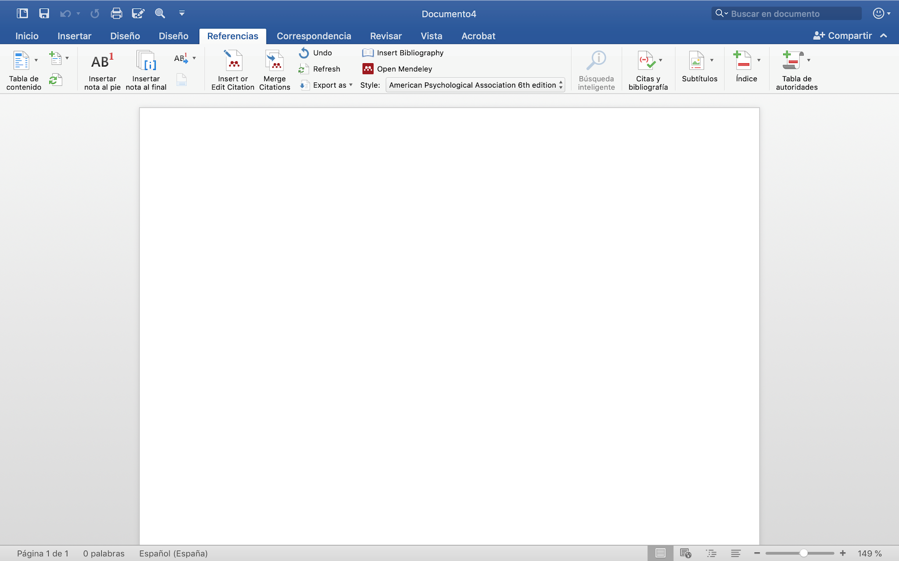Click the Save icon in title bar
Image resolution: width=899 pixels, height=561 pixels.
tap(44, 14)
